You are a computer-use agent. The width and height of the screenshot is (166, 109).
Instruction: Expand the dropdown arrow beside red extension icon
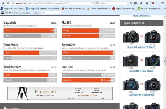point(156,3)
